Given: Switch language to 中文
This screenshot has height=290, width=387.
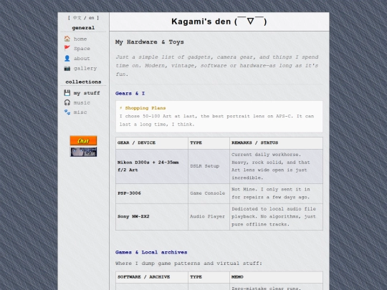Looking at the screenshot, I should coord(77,18).
